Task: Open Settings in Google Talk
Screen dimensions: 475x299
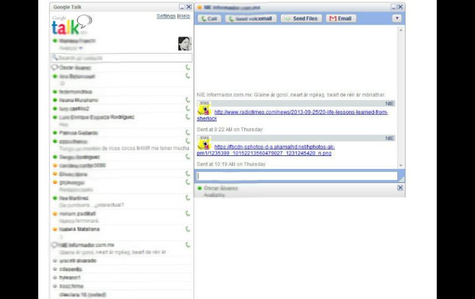Action: (166, 16)
